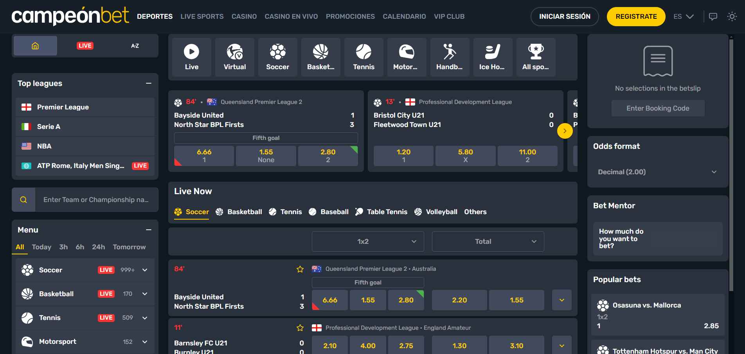
Task: Open Premier League from Top leagues
Action: (85, 107)
